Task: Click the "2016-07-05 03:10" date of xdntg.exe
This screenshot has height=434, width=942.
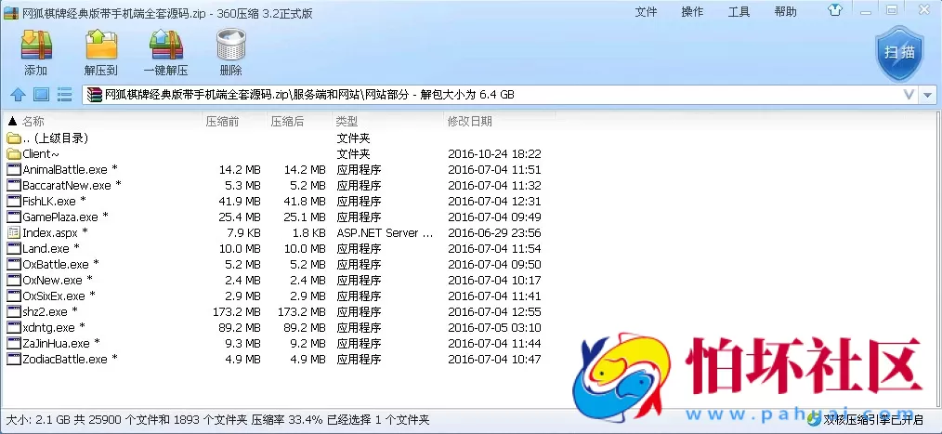Action: [494, 328]
